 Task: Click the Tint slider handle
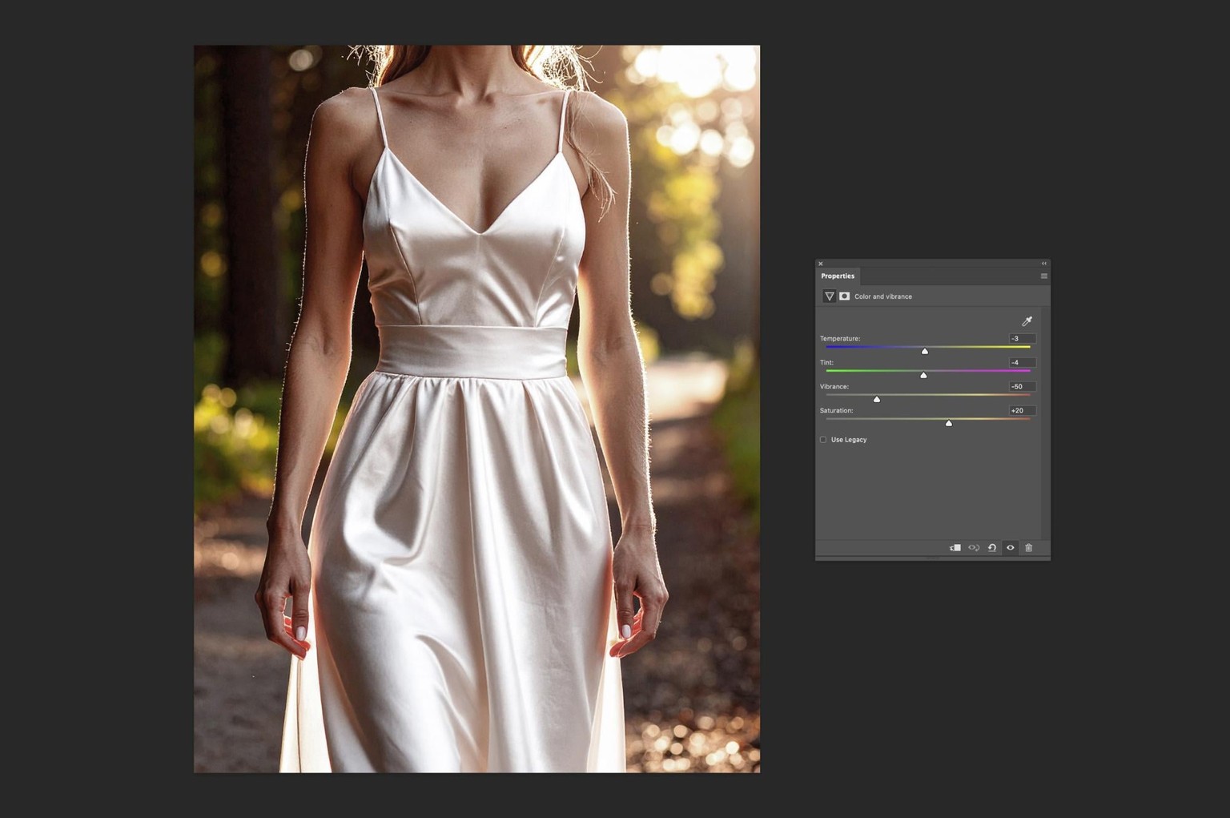(923, 375)
